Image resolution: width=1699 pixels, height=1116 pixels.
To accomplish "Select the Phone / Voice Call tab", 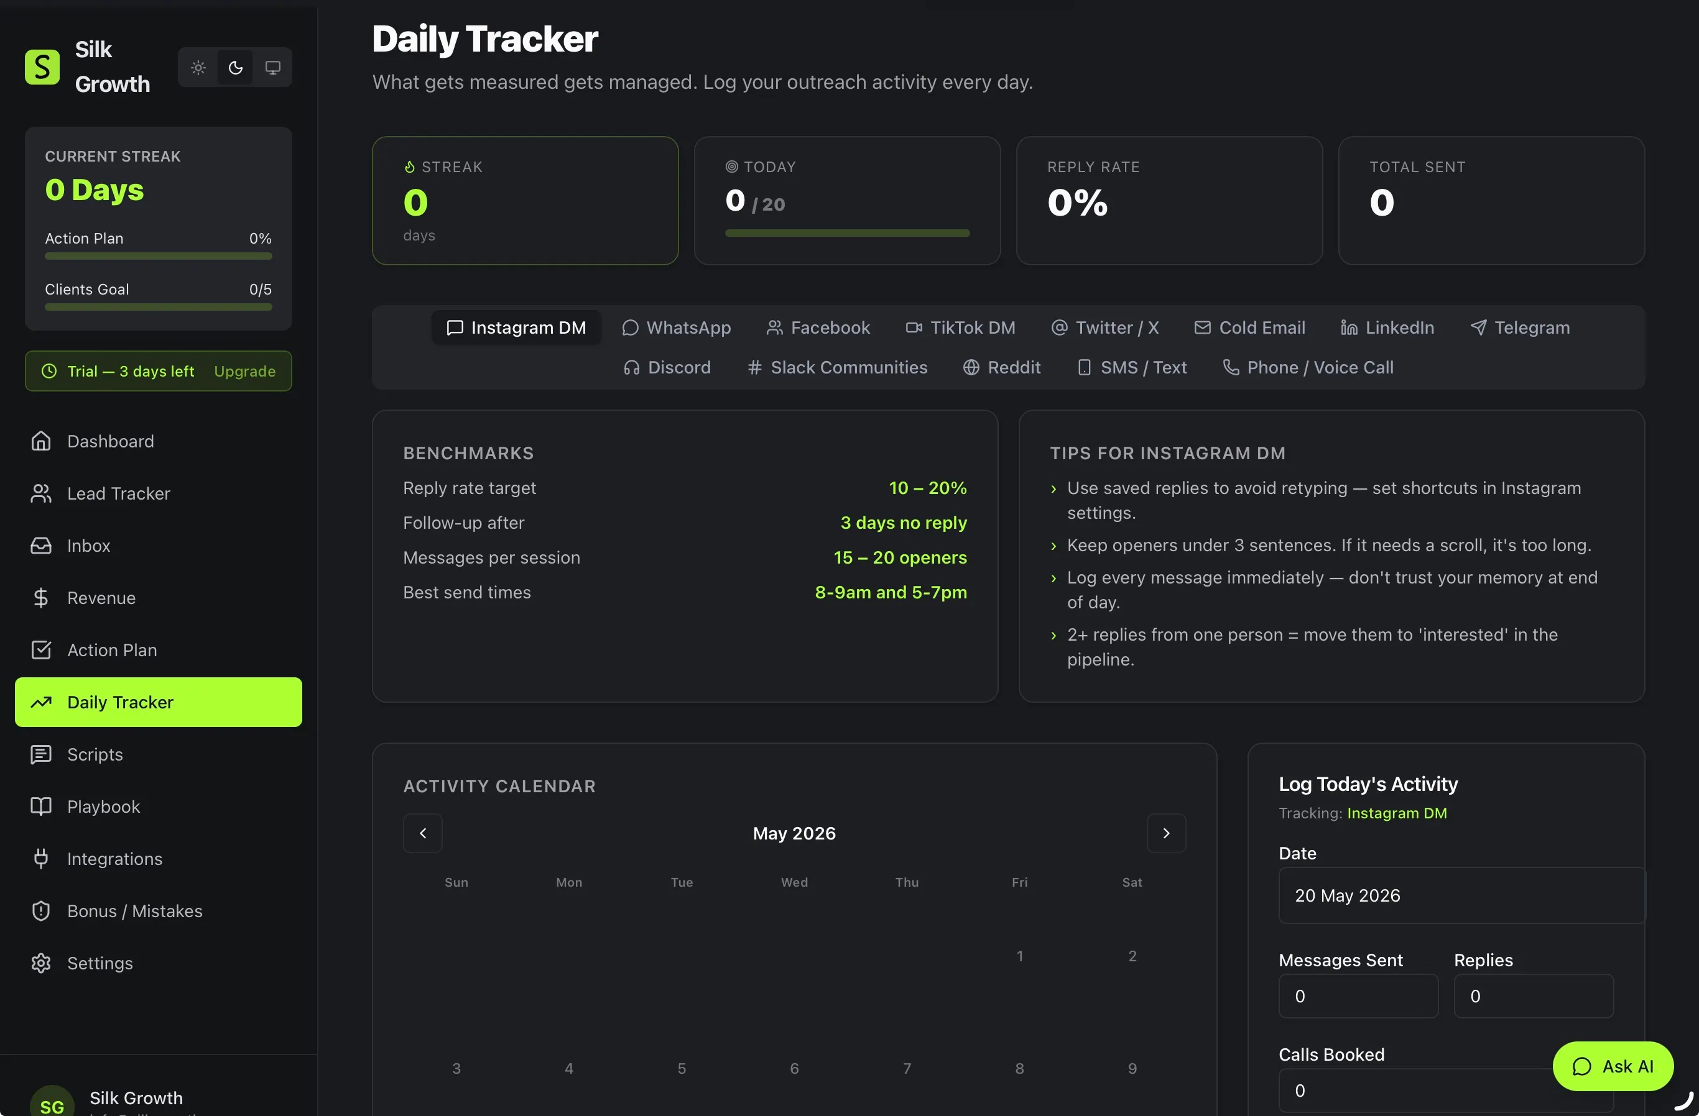I will point(1308,367).
